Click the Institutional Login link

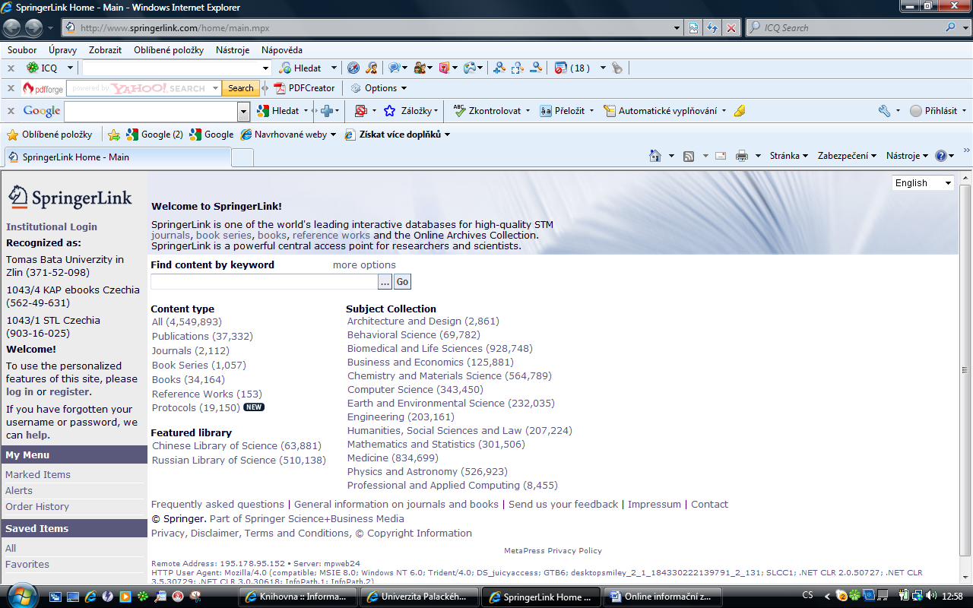[52, 226]
